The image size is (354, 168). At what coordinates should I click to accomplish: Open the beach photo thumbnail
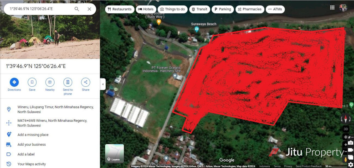(50, 29)
